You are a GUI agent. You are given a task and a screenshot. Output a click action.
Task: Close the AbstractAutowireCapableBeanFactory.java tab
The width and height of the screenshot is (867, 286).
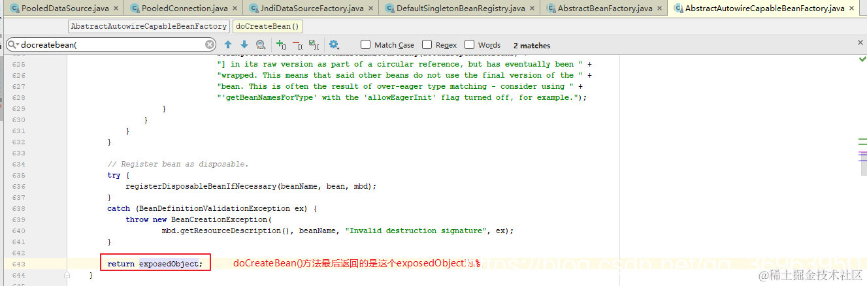coord(851,8)
